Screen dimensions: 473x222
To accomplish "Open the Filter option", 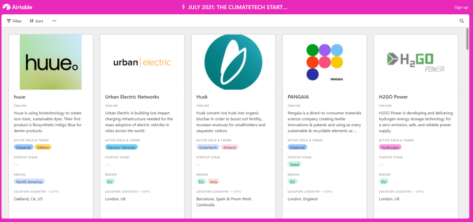I will [14, 21].
